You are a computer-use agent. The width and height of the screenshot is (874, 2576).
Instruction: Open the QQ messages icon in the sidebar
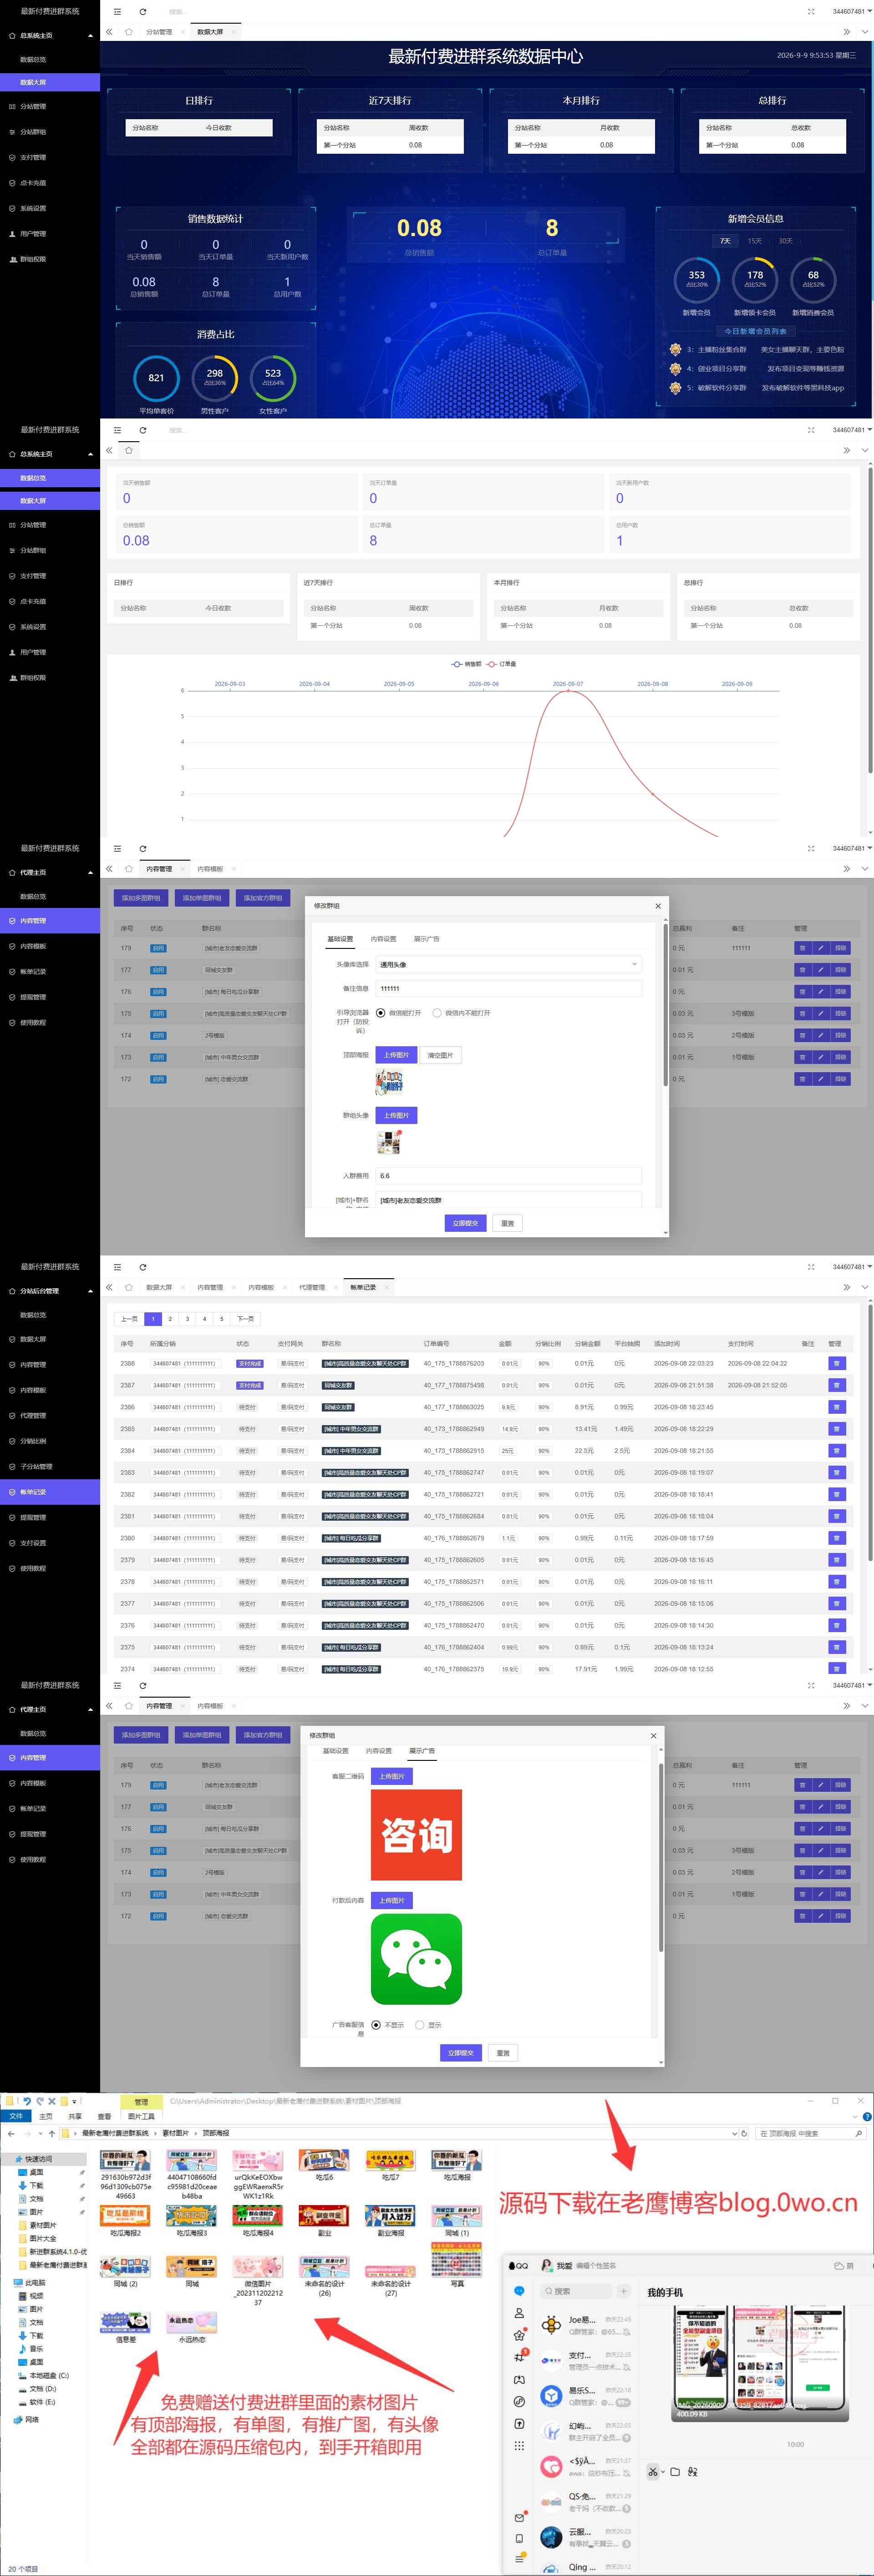518,2291
